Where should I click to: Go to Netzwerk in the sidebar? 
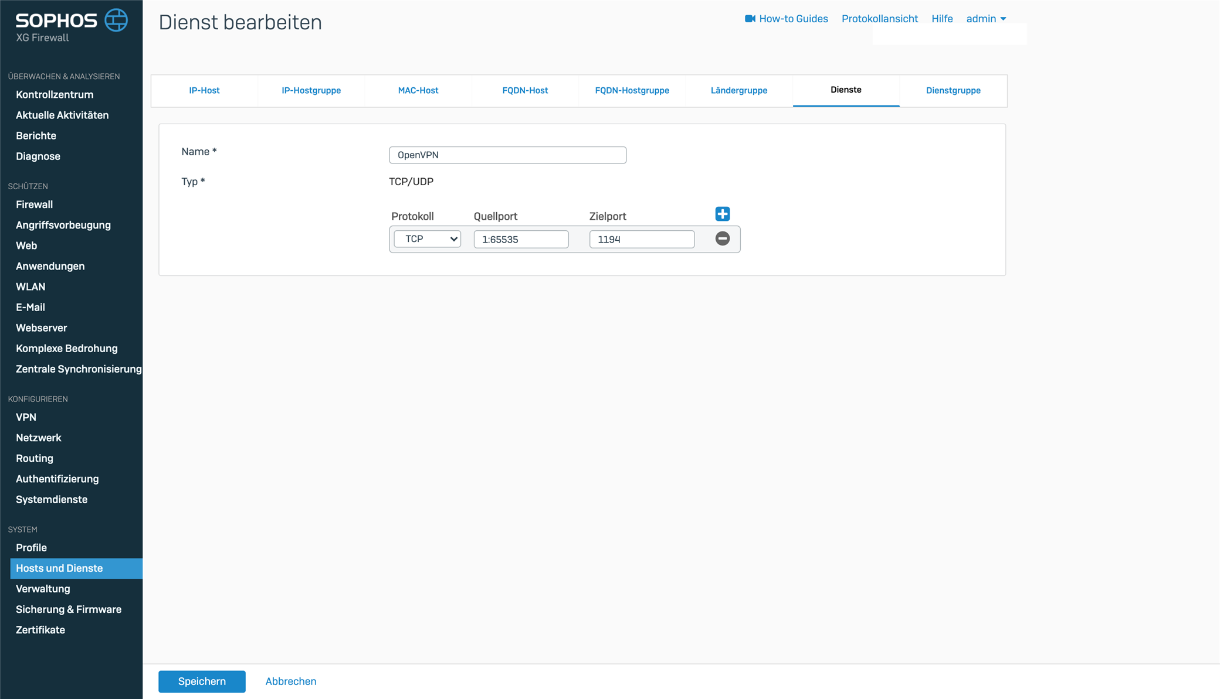point(39,438)
